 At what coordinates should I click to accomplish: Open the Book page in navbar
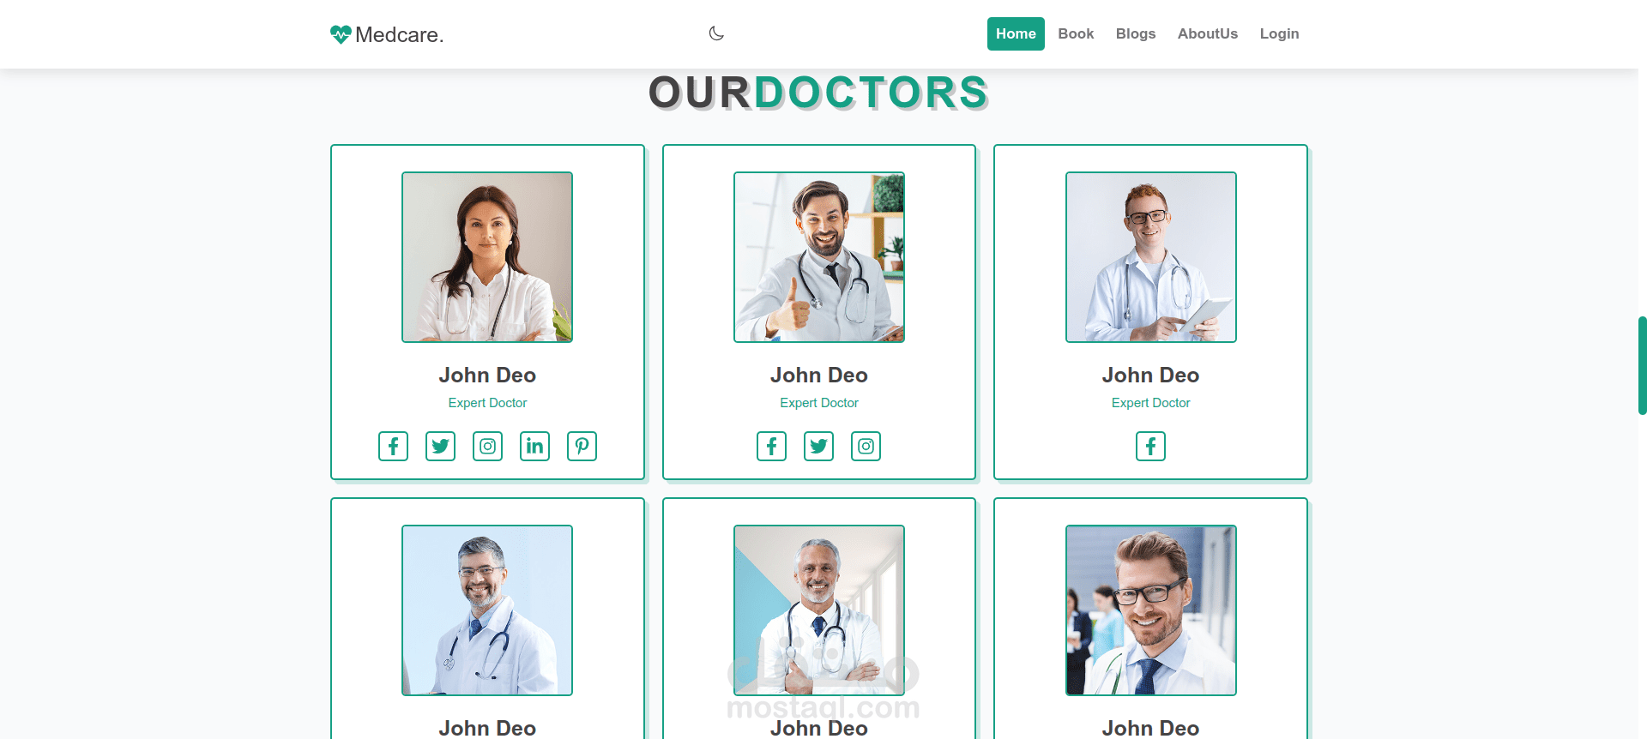pyautogui.click(x=1076, y=33)
